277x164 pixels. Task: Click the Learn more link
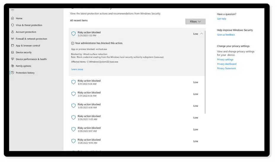[x=77, y=69]
